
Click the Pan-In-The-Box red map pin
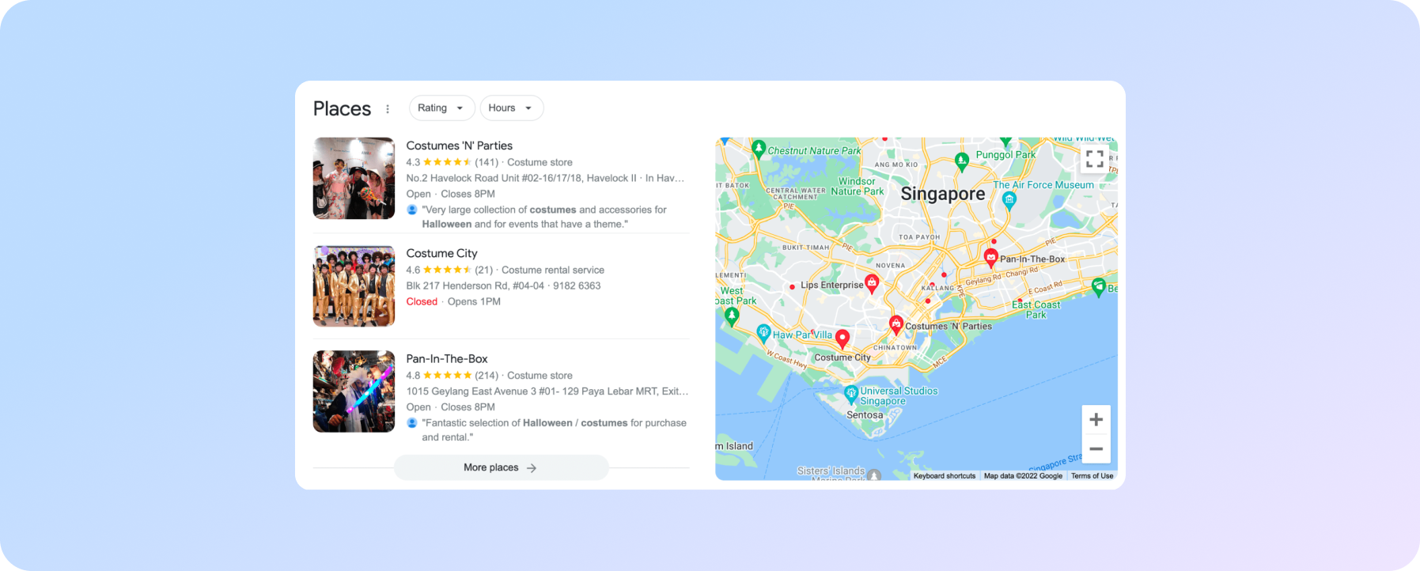click(x=990, y=257)
